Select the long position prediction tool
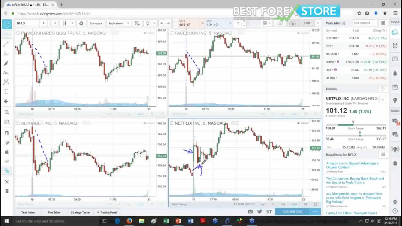Image resolution: width=402 pixels, height=226 pixels. (6, 92)
